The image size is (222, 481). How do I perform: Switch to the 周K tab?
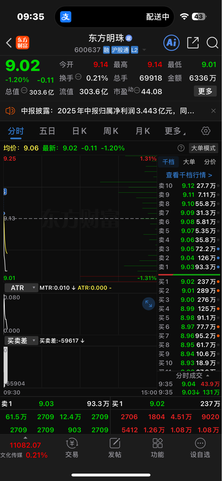(x=111, y=131)
